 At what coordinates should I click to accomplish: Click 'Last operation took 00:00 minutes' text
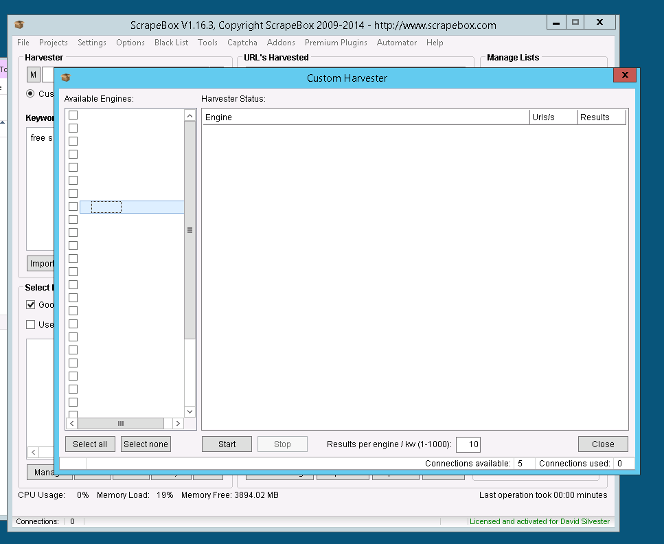click(x=543, y=495)
